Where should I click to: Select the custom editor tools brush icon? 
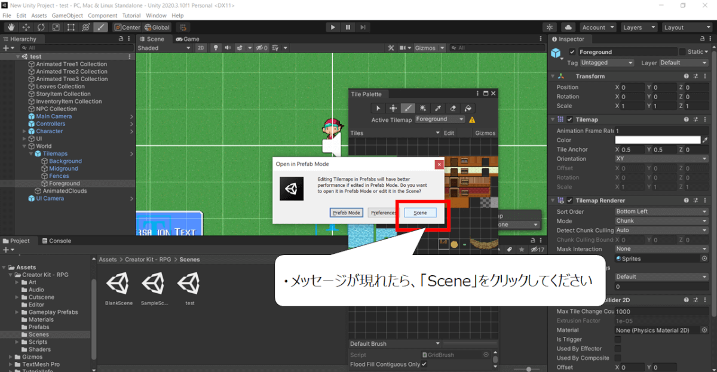[x=101, y=27]
